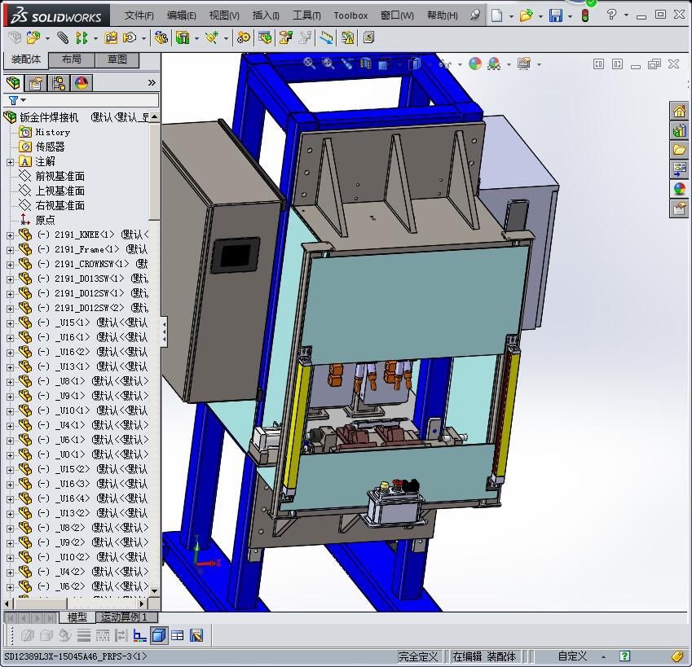
Task: Expand the 2191_Frame<1> component
Action: [x=10, y=250]
